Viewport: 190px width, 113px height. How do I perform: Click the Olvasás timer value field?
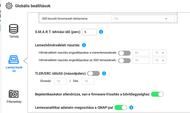tap(61, 81)
